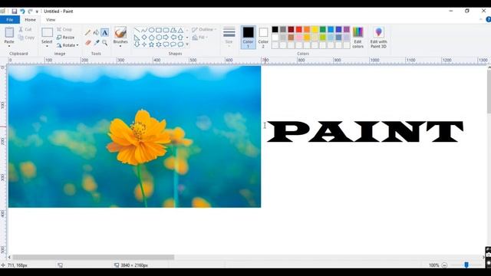Click the 100% zoom level text

pos(433,265)
